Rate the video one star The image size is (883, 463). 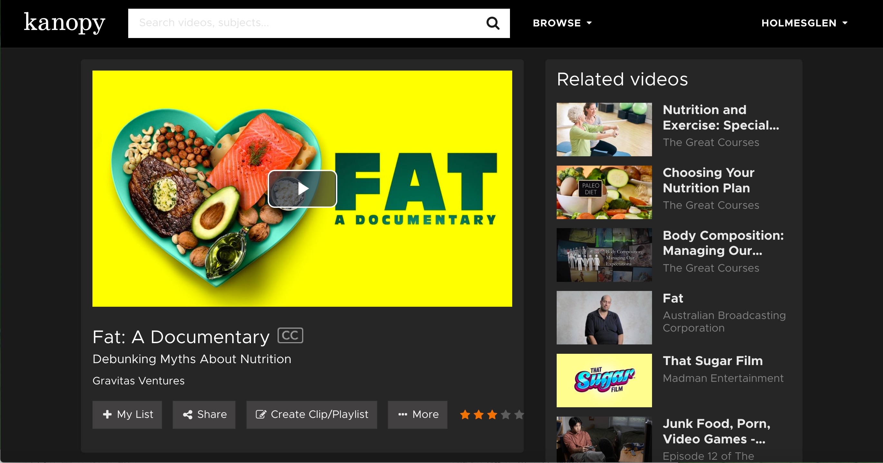[x=465, y=414]
